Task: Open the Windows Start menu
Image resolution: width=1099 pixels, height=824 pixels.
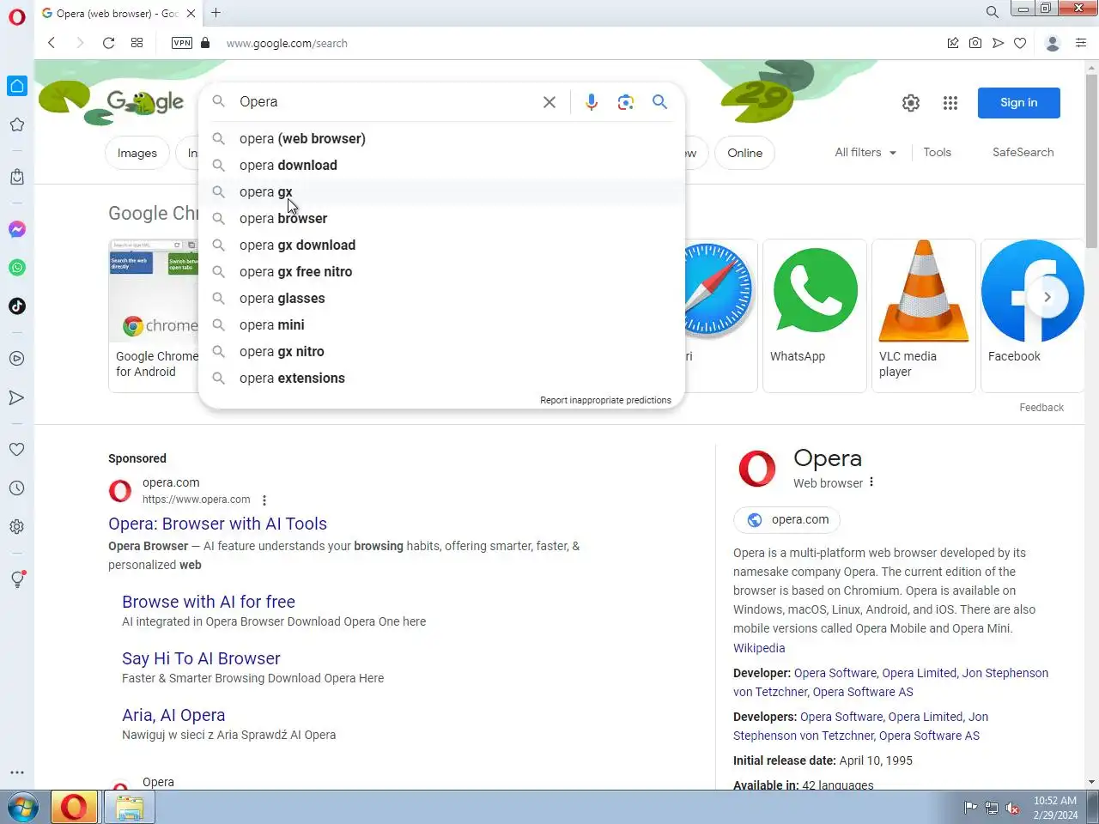Action: click(x=22, y=808)
